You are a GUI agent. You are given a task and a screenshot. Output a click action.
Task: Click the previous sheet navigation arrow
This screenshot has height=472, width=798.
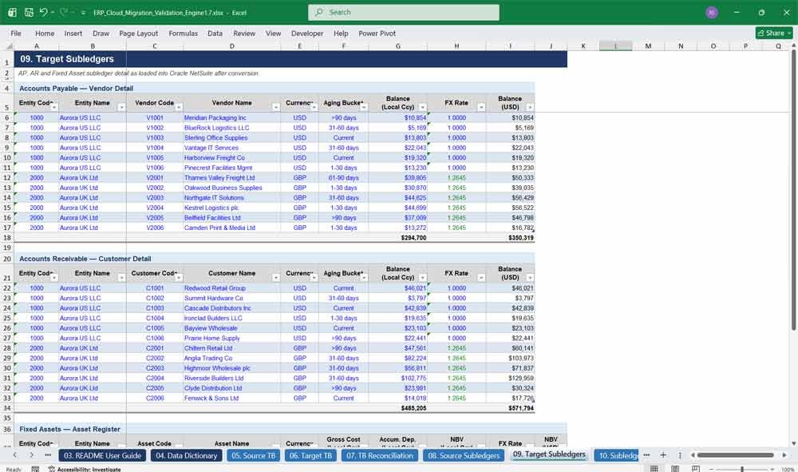click(14, 455)
